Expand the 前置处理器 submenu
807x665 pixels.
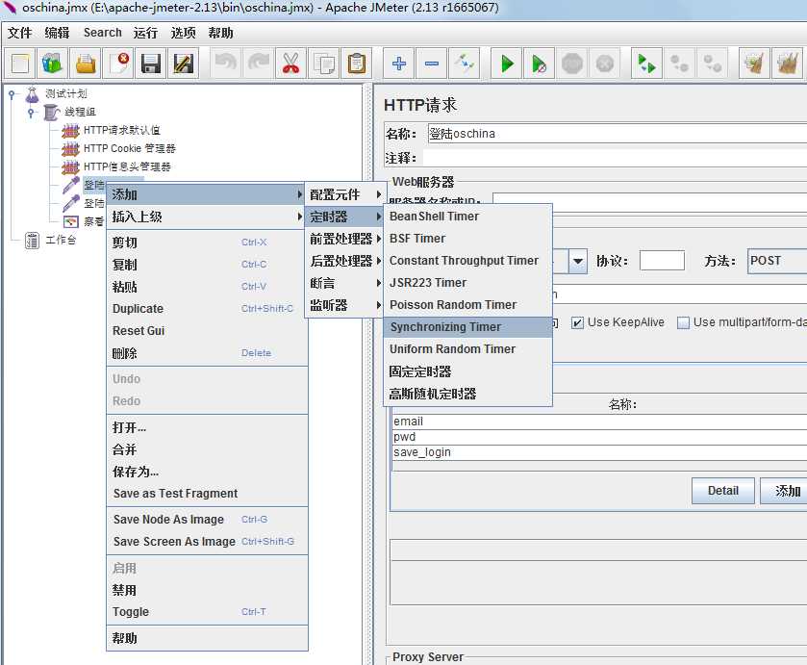coord(345,239)
